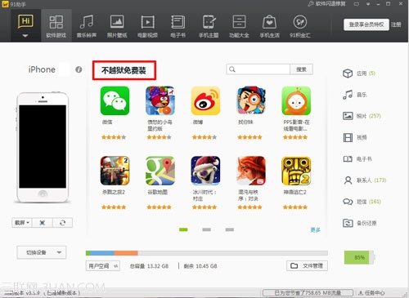Screen dimensions: 409x298
Task: Open 电子书 ebooks in right sidebar
Action: pos(357,159)
